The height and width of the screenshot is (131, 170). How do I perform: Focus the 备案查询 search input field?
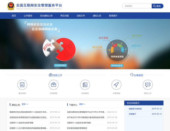(137, 6)
